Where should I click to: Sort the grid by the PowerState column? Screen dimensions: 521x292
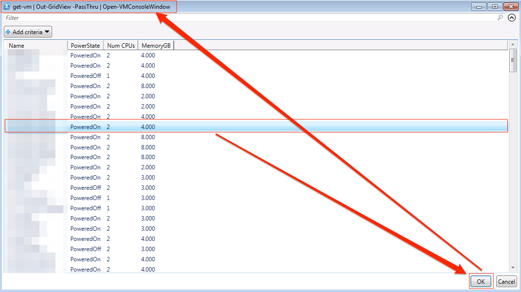[85, 45]
